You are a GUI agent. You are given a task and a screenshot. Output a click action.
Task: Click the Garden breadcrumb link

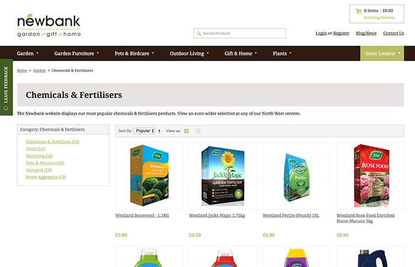39,71
